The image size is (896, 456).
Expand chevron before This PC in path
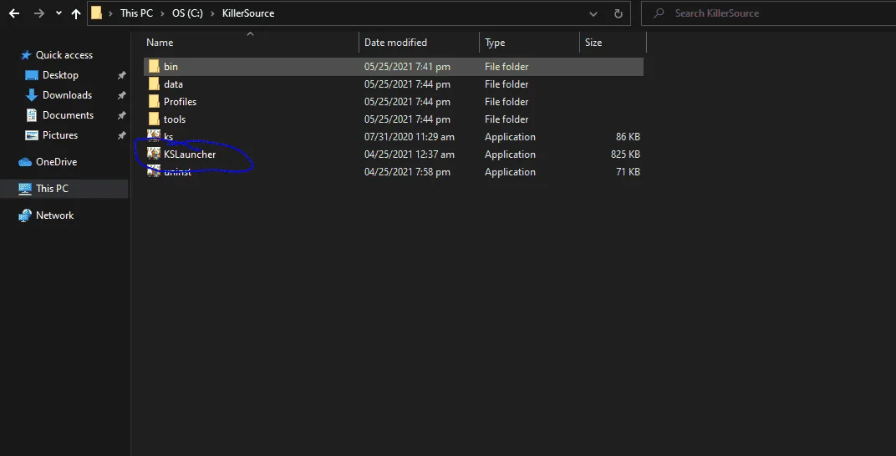point(111,13)
